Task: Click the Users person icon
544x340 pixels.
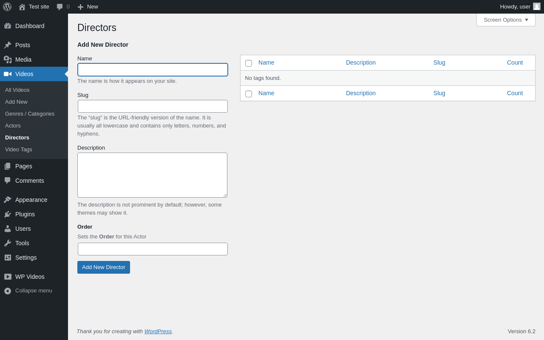Action: 8,229
